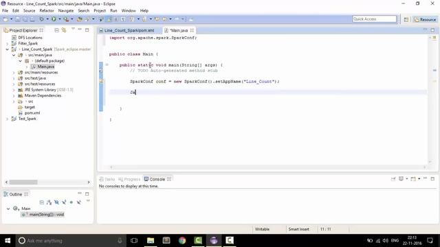Click the method fold toggle in editor gutter
This screenshot has height=247, width=440.
[x=107, y=64]
